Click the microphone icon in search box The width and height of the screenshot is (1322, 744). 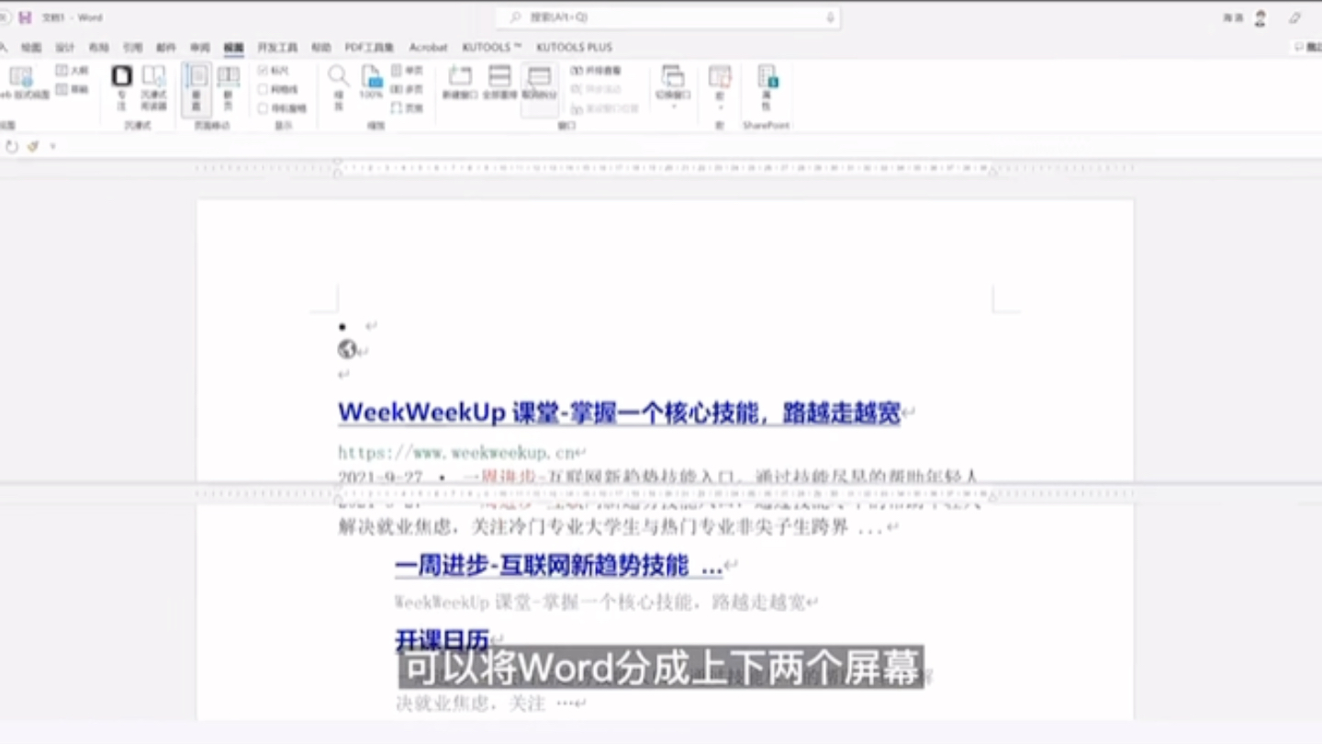(830, 17)
